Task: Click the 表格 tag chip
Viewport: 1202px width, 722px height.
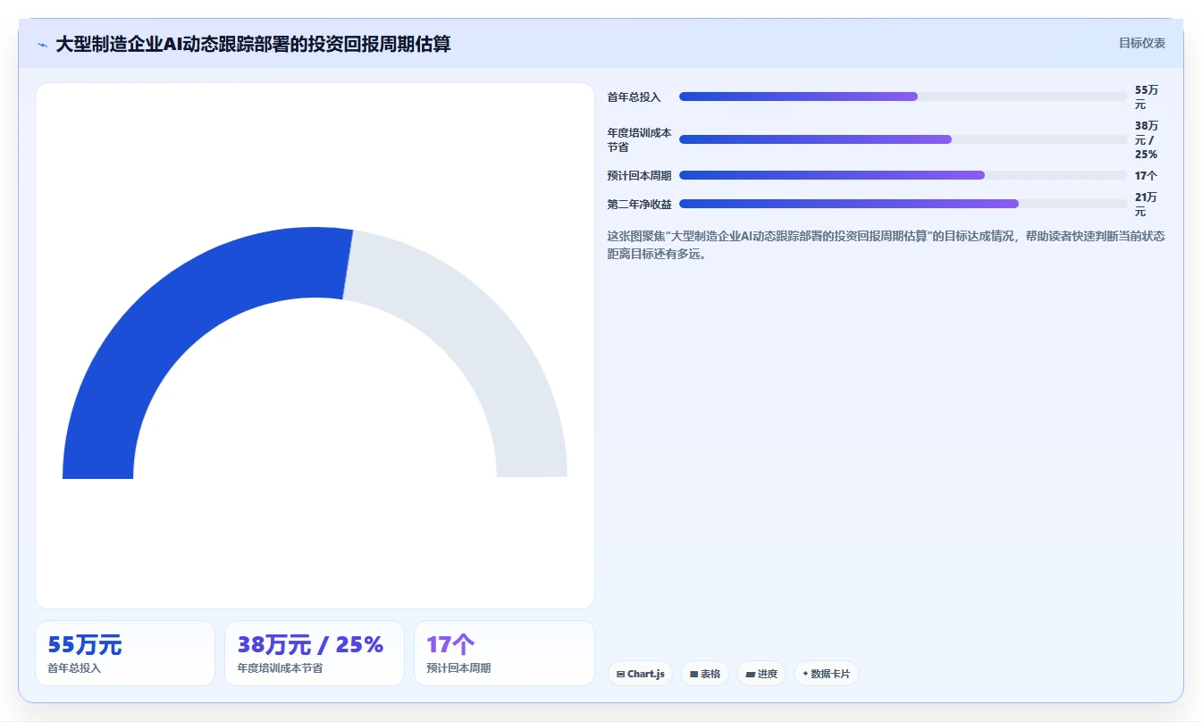Action: point(705,674)
